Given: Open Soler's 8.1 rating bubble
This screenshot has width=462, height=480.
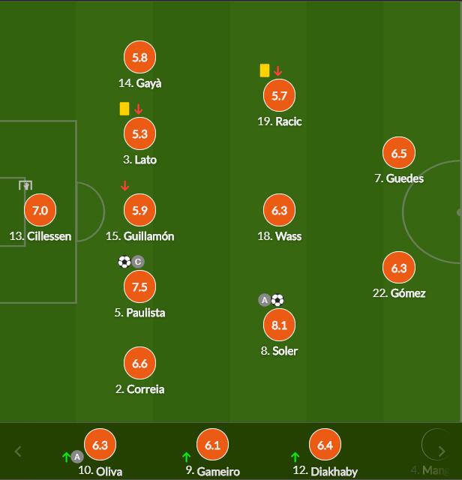Looking at the screenshot, I should click(x=279, y=325).
